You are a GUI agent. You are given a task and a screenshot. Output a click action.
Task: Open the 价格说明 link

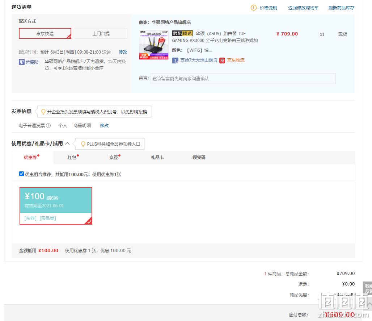(x=268, y=8)
